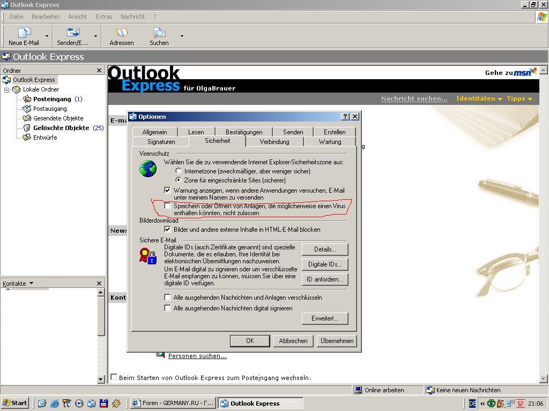Click the Windows flag logo in the menu bar
This screenshot has height=411, width=549.
click(x=541, y=17)
